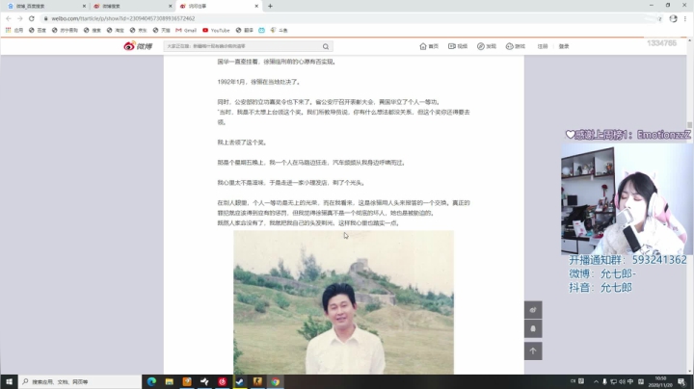Bookmark this page with the star icon

pyautogui.click(x=659, y=18)
